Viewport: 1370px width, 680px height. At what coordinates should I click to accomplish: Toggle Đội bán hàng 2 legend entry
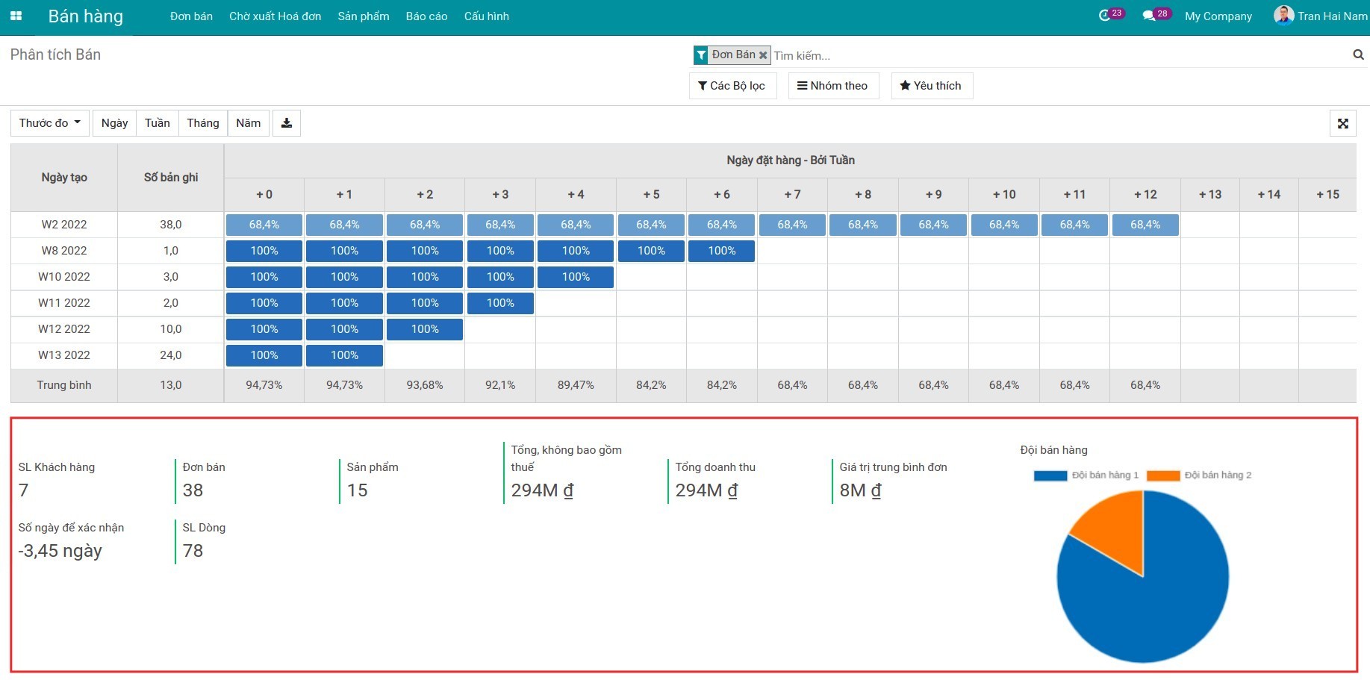[x=1199, y=475]
